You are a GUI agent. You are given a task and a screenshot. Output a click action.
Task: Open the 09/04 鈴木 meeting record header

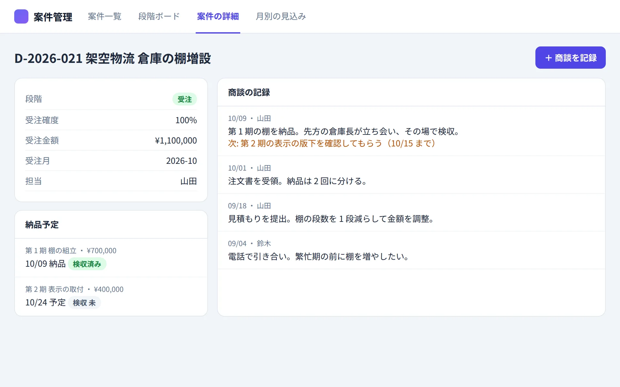(249, 244)
